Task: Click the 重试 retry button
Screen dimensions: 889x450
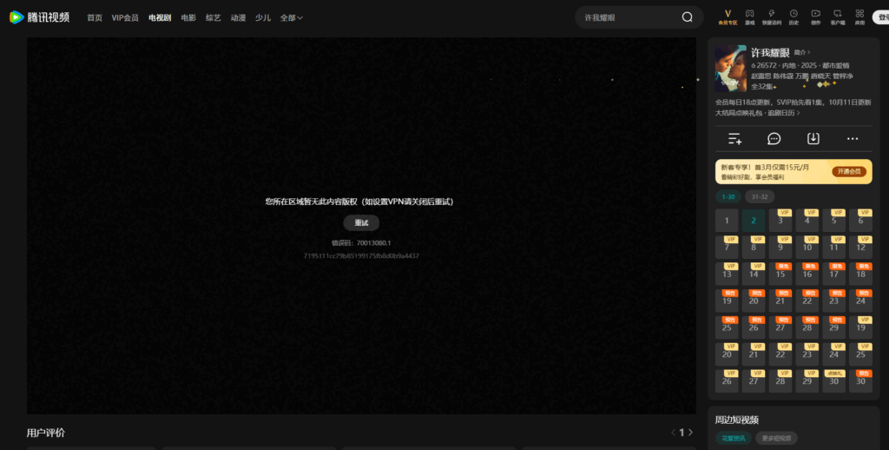Action: click(361, 223)
